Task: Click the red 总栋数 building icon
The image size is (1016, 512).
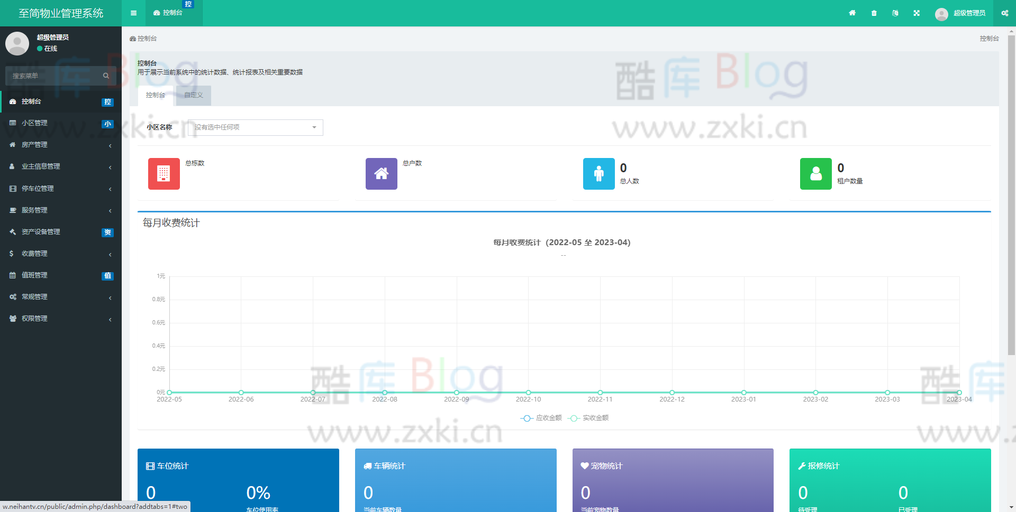Action: [164, 174]
